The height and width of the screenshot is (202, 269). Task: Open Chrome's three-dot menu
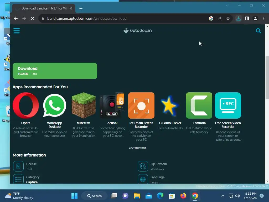pos(264,18)
